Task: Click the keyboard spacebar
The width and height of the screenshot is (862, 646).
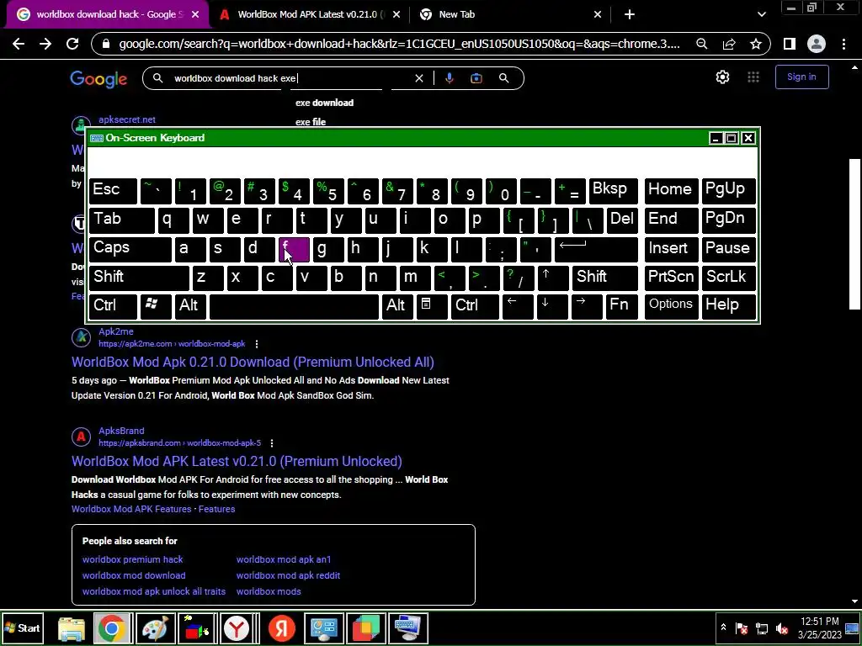Action: click(x=294, y=306)
